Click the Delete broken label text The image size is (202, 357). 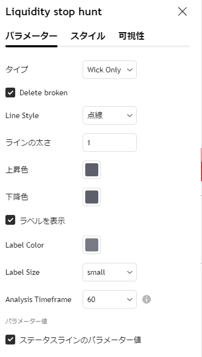pyautogui.click(x=43, y=93)
